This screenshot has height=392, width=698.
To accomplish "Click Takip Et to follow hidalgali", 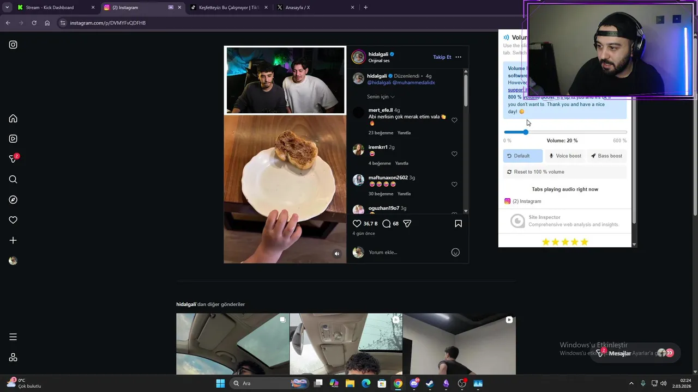I will click(x=442, y=57).
